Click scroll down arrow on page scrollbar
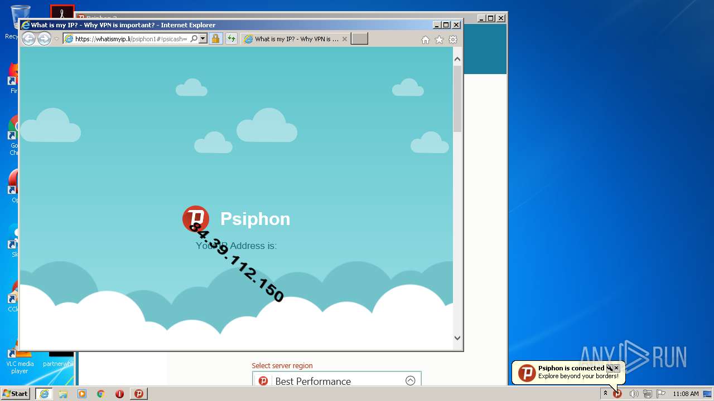The width and height of the screenshot is (714, 401). pyautogui.click(x=457, y=338)
